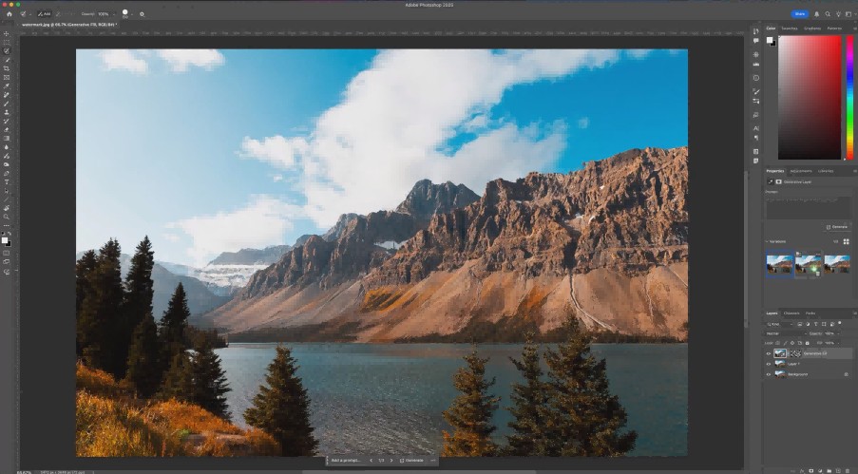Hide the Generative Fill layer
Screen dimensions: 858x474
pyautogui.click(x=769, y=353)
